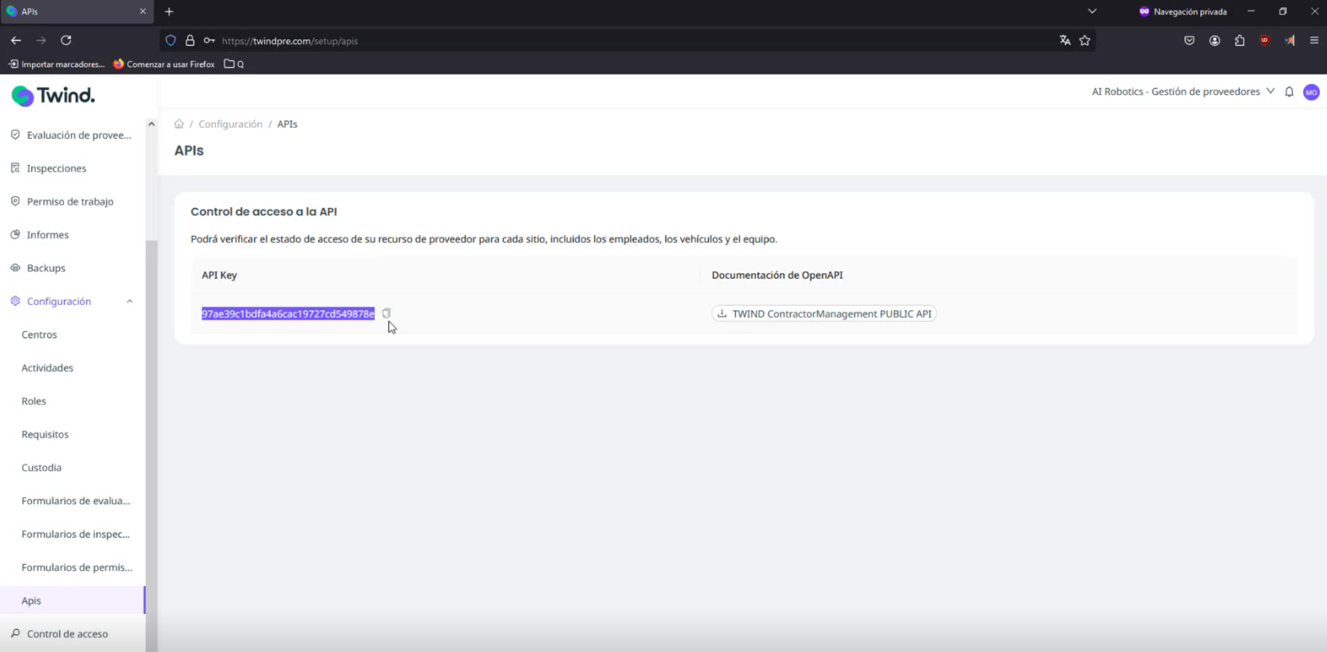Click the home breadcrumb icon
1327x652 pixels.
point(179,124)
